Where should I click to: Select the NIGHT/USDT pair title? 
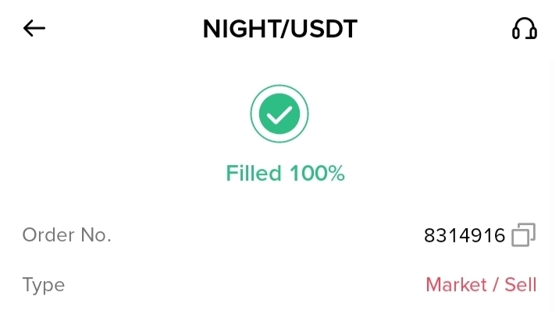[279, 29]
